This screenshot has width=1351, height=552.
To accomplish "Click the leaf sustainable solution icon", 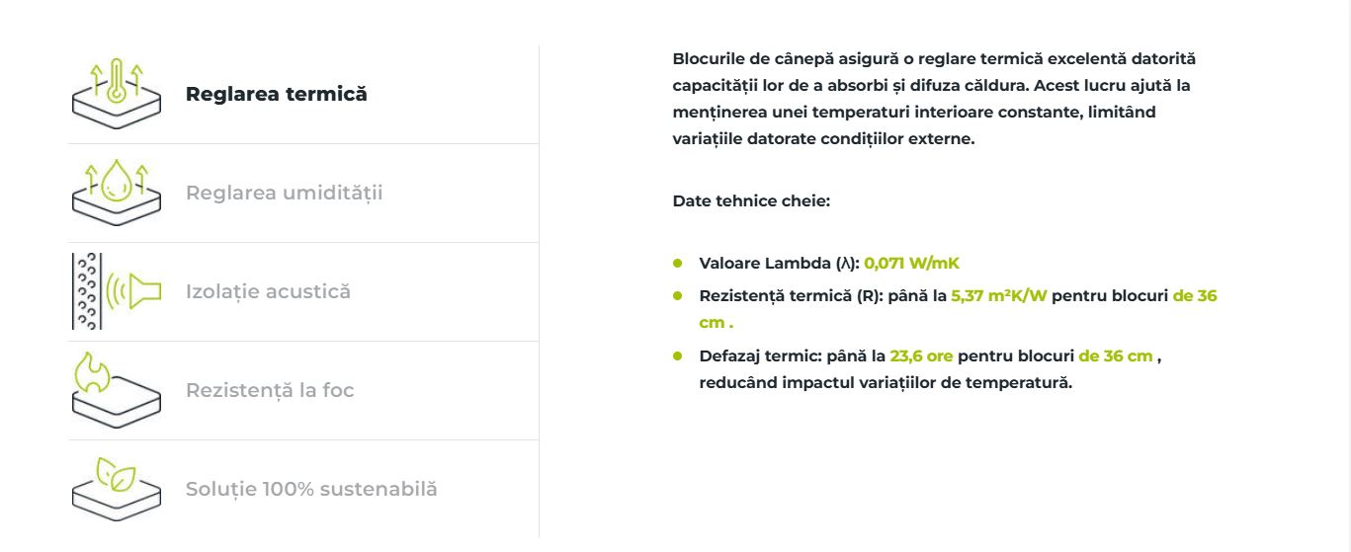I will [x=117, y=488].
